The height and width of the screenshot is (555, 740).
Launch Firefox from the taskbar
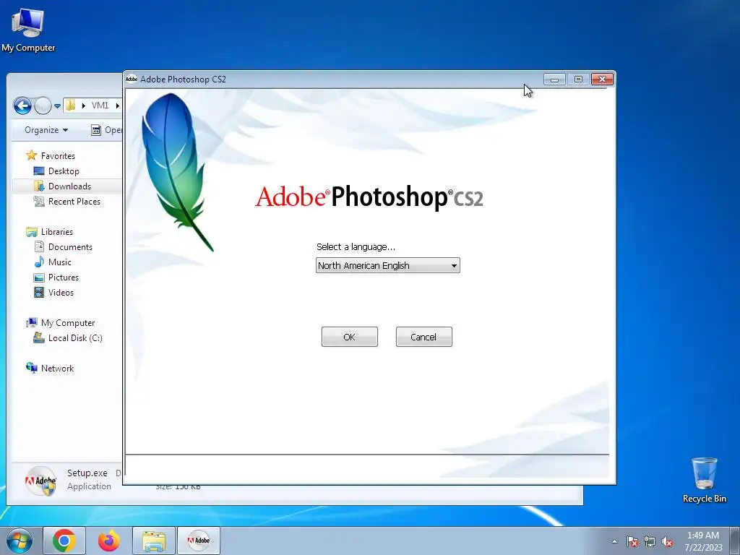109,541
